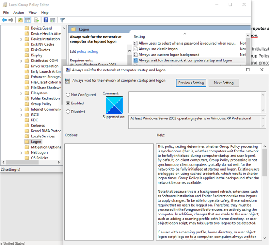Click the Up one level folder icon
269x245 pixels.
20,20
